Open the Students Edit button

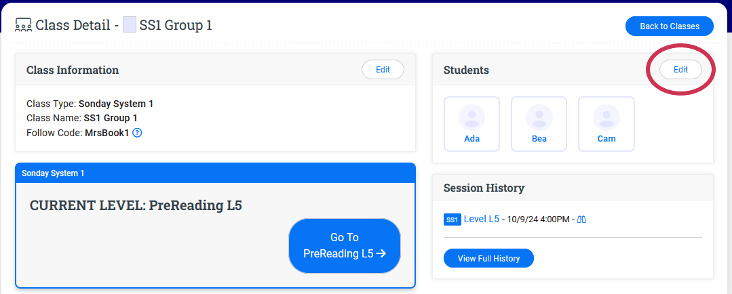pyautogui.click(x=680, y=70)
